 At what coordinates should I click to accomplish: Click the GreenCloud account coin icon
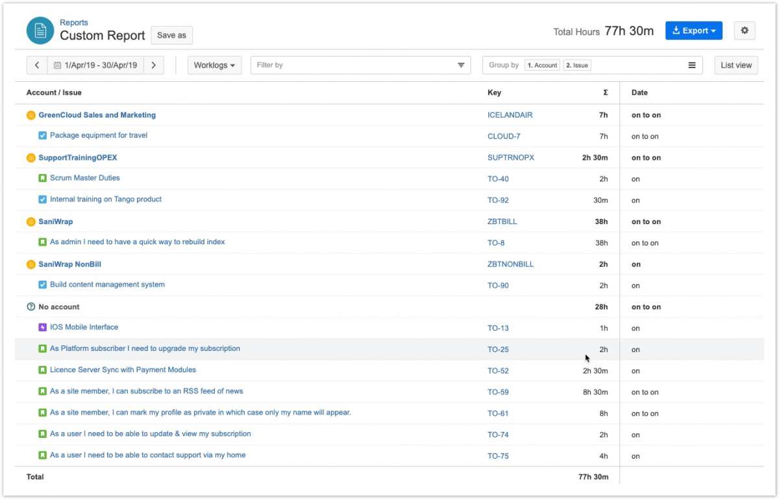31,115
